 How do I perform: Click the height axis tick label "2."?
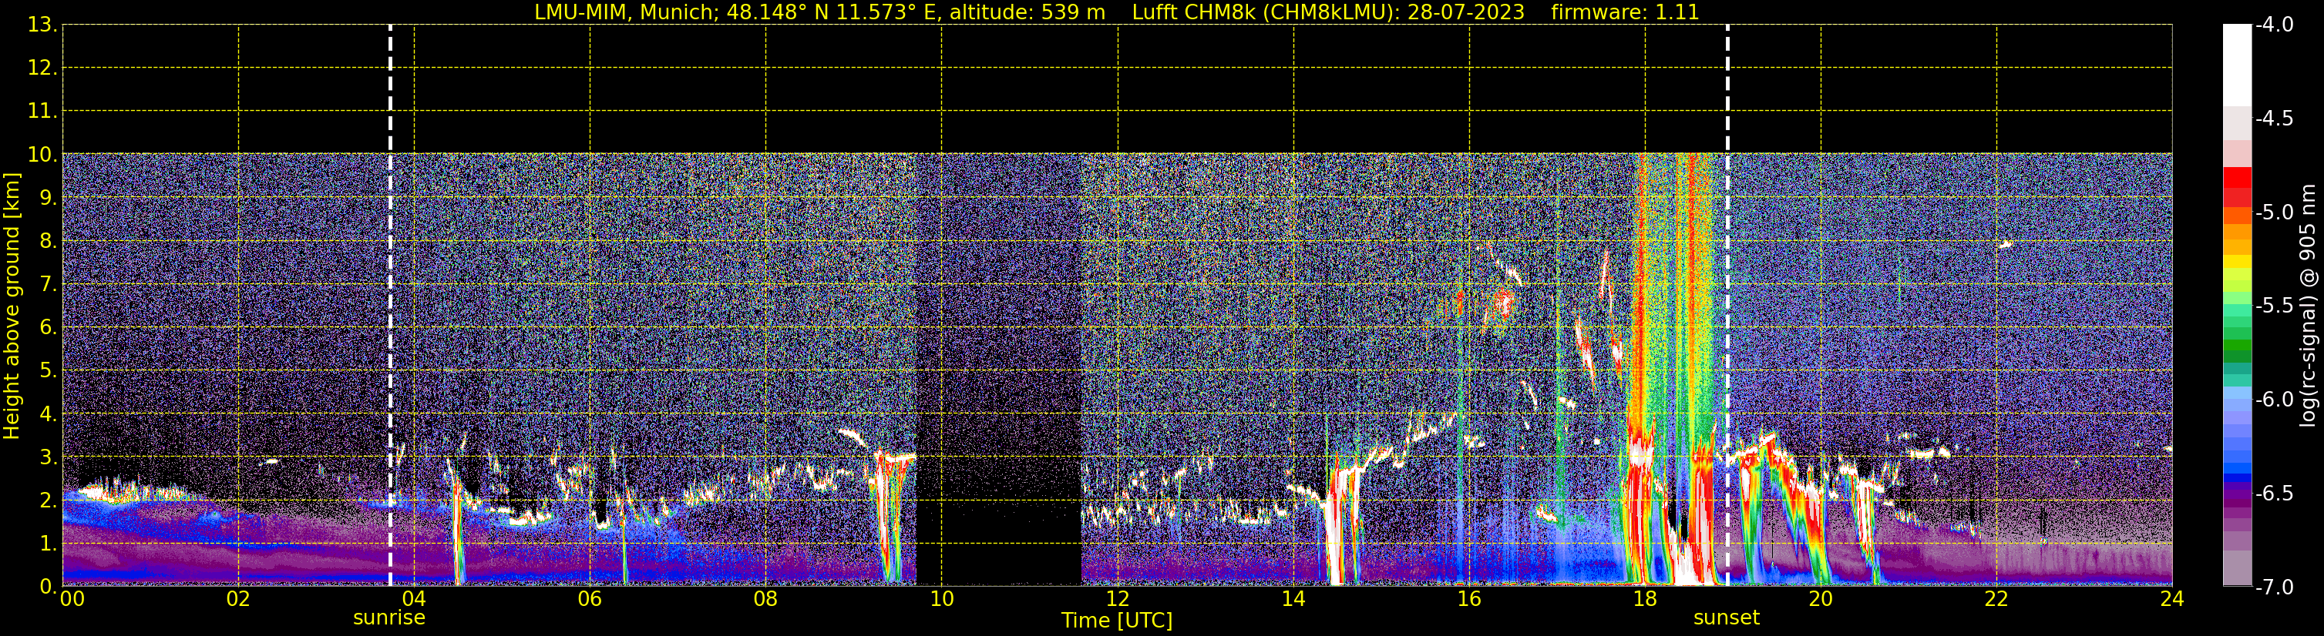click(48, 500)
